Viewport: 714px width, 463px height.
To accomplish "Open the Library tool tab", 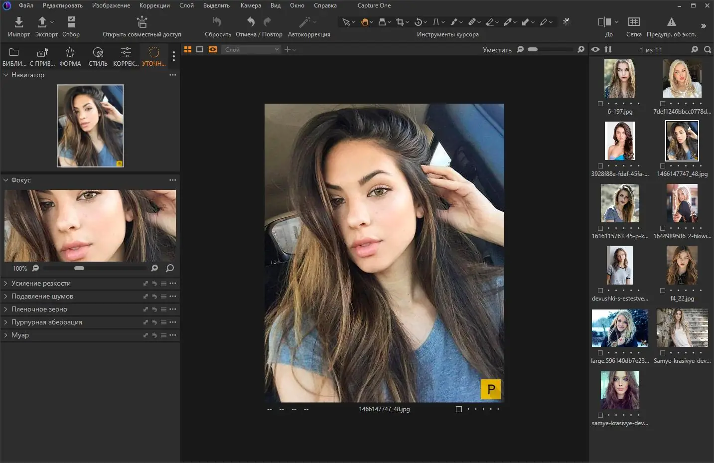I will [x=14, y=56].
